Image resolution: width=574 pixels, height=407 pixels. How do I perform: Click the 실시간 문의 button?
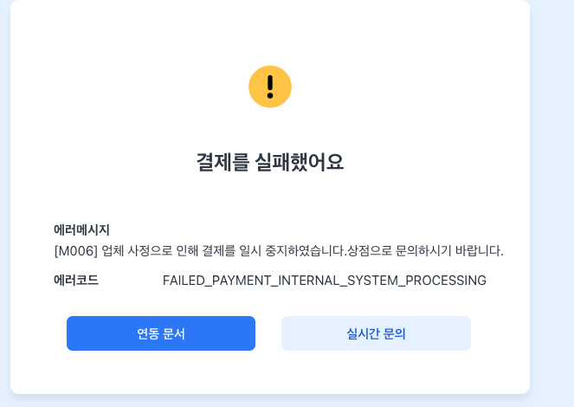pos(376,333)
